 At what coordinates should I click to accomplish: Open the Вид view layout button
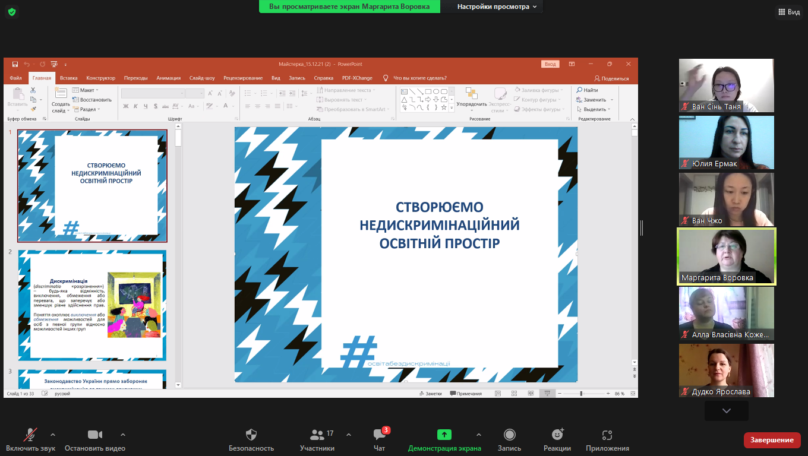click(788, 12)
